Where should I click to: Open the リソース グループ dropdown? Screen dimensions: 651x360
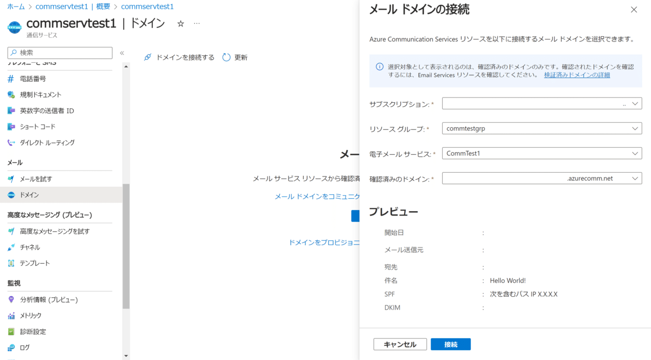pyautogui.click(x=542, y=128)
